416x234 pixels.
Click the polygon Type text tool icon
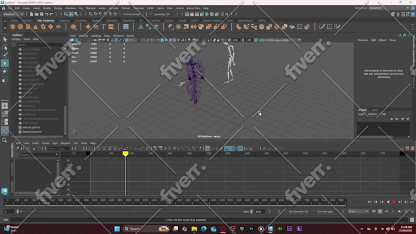tap(103, 26)
